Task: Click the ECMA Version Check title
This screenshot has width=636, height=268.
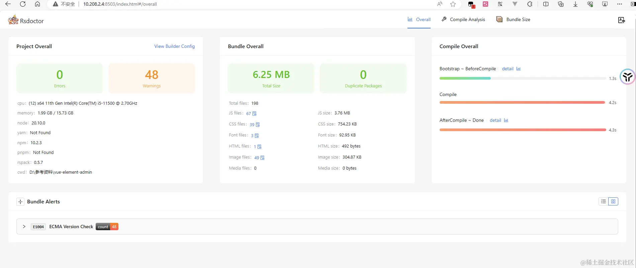Action: click(x=71, y=227)
